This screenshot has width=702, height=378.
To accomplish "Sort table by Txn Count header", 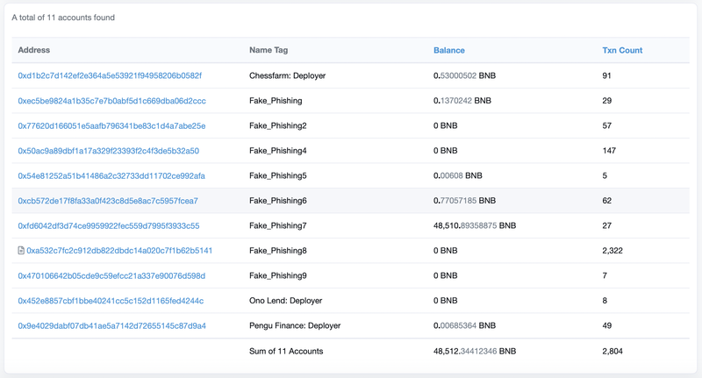I will (621, 51).
